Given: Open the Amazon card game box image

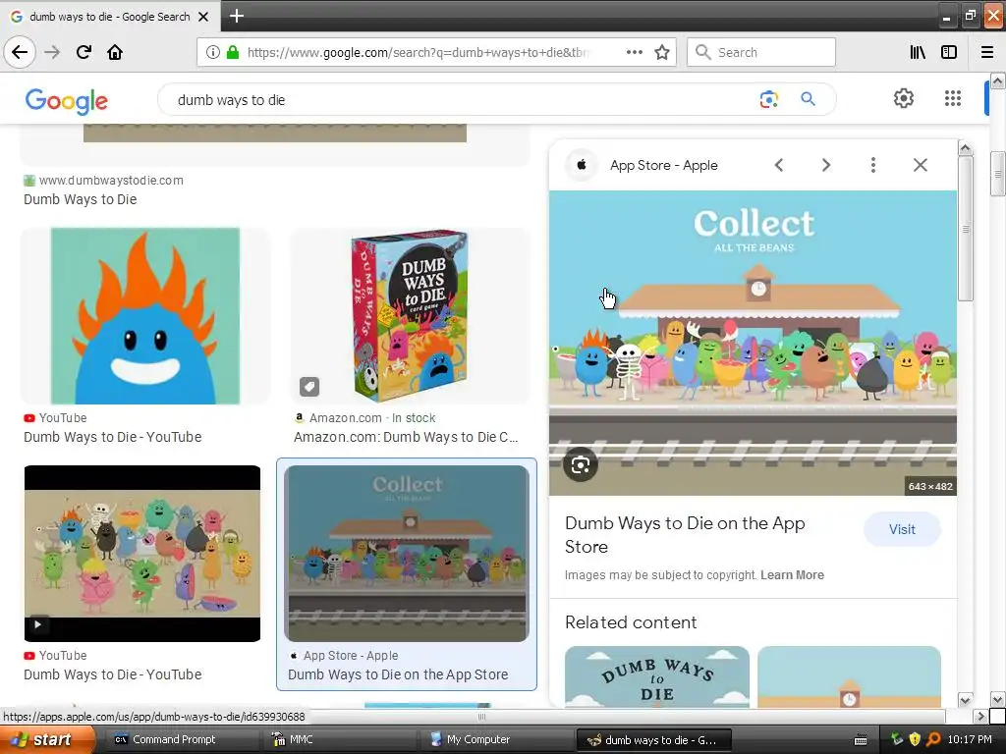Looking at the screenshot, I should [x=410, y=316].
